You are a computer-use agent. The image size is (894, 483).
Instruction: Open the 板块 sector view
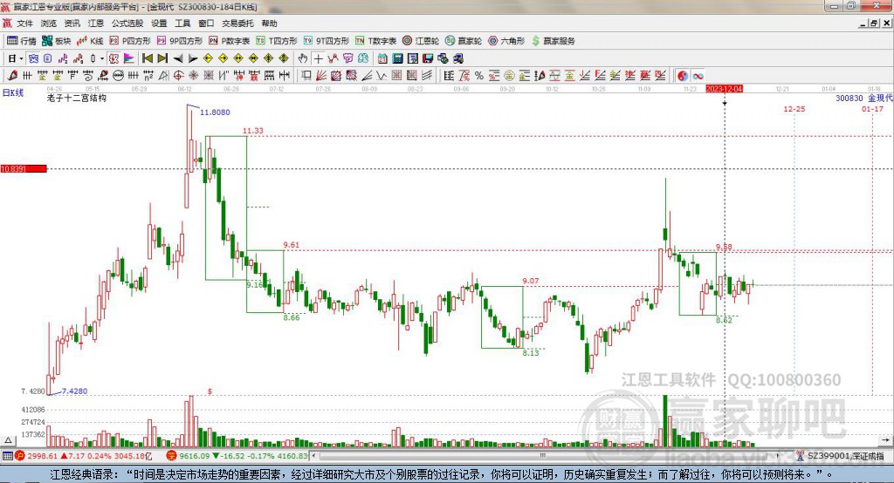pos(56,41)
